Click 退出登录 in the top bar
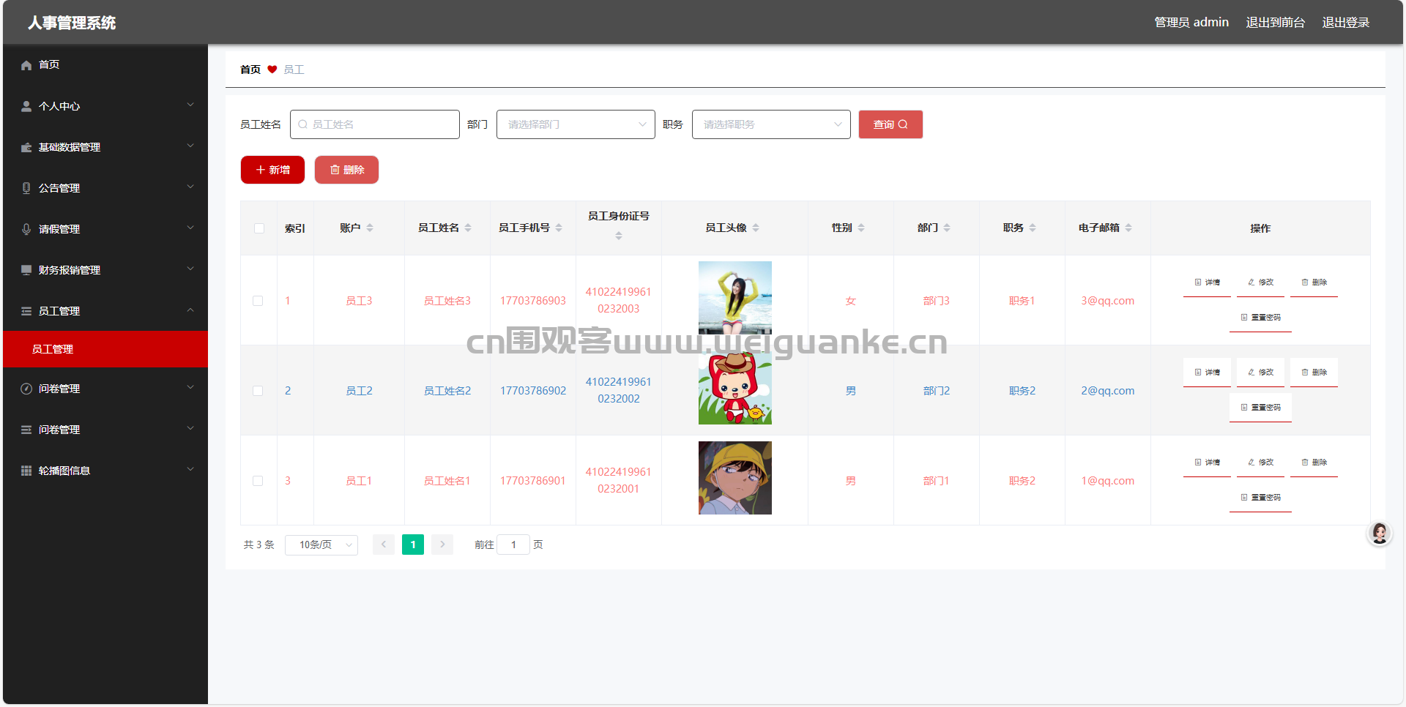Image resolution: width=1406 pixels, height=707 pixels. click(1346, 23)
